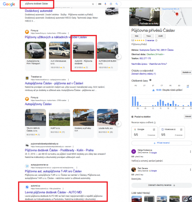Open address Svatopluka Čecha 792 link

pyautogui.click(x=156, y=50)
